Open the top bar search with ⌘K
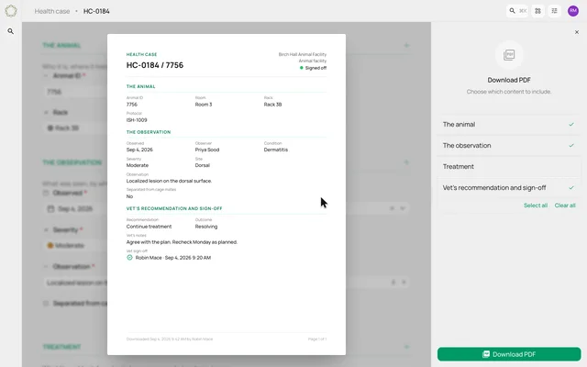Viewport: 587px width, 367px height. click(517, 11)
